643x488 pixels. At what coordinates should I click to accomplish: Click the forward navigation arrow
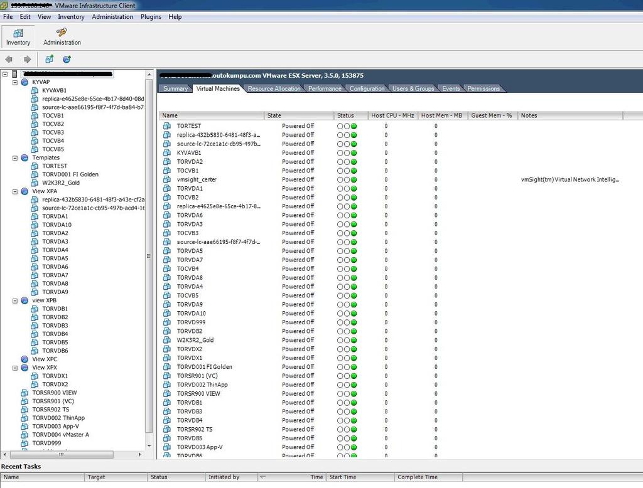click(x=27, y=60)
